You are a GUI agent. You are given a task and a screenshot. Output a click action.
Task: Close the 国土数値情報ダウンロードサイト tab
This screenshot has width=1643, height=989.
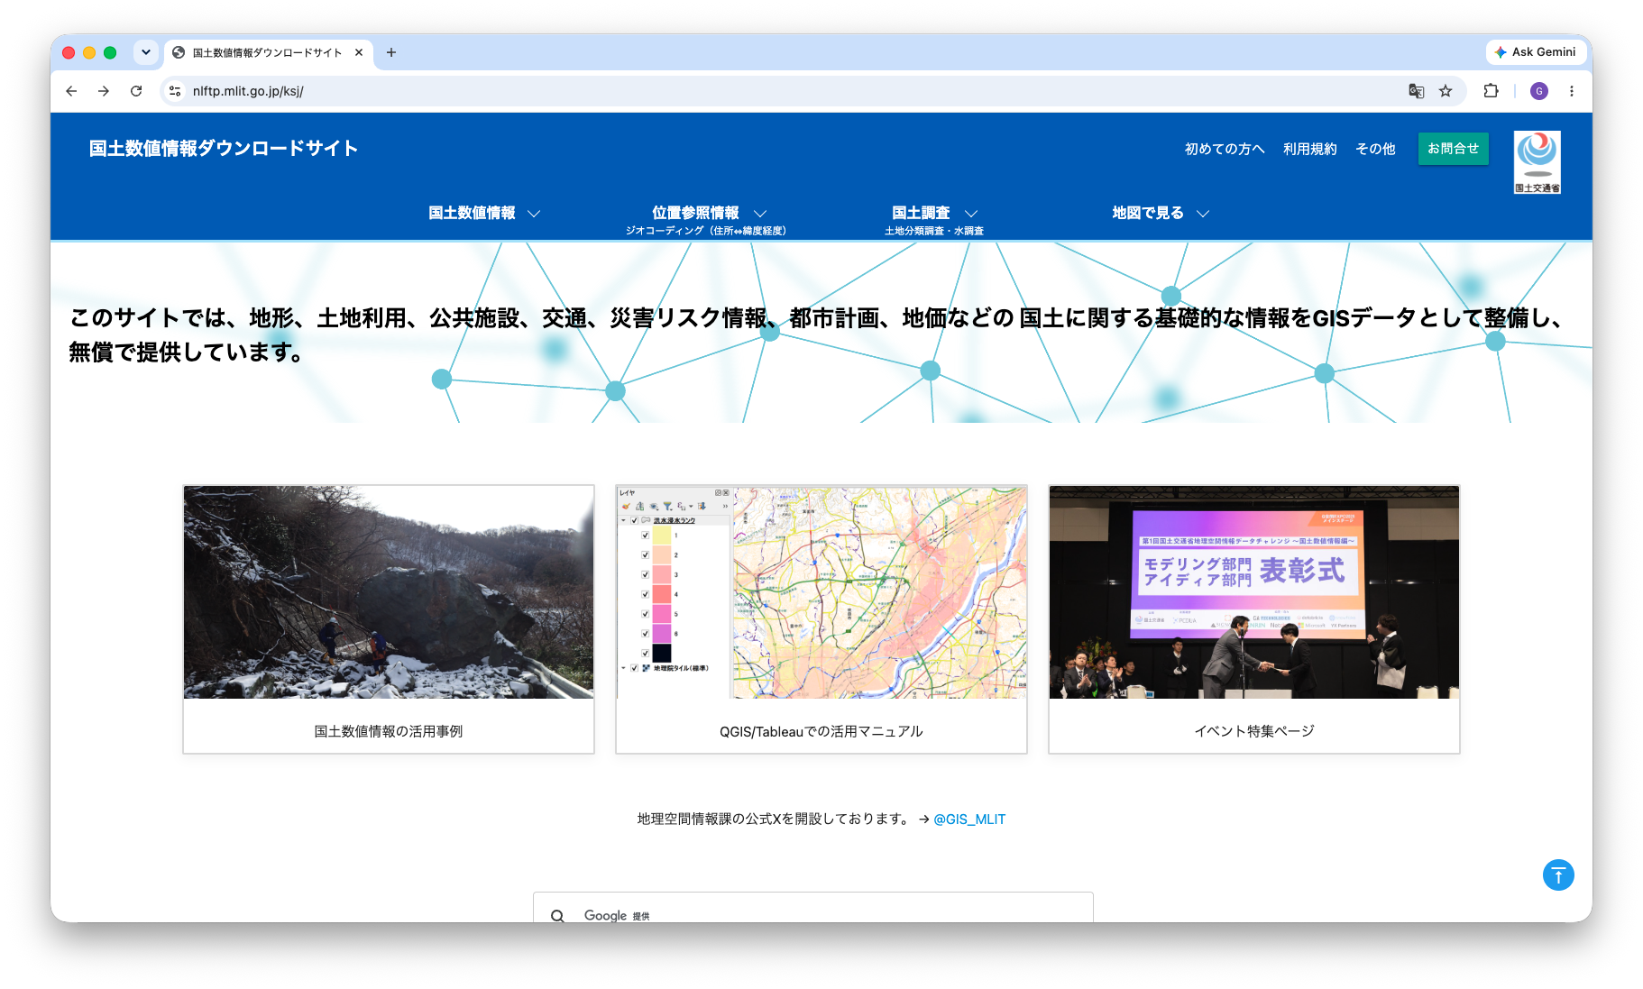pos(359,52)
